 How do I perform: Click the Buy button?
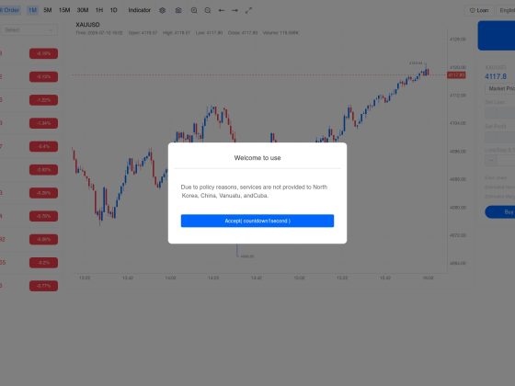[x=500, y=212]
